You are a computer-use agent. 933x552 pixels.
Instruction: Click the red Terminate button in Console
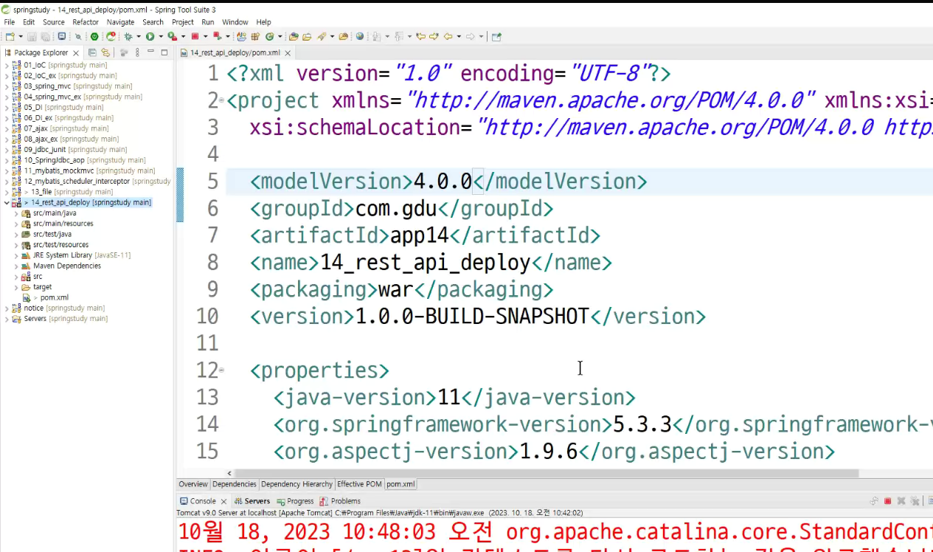pos(888,501)
